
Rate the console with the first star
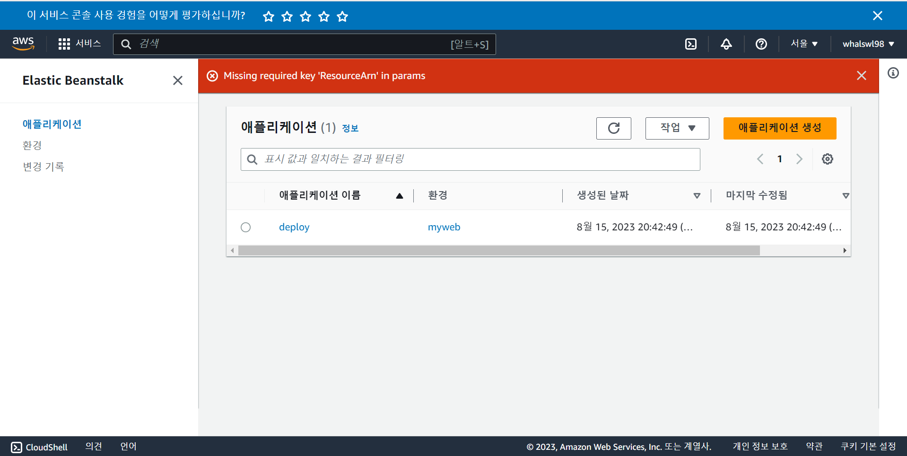coord(269,17)
